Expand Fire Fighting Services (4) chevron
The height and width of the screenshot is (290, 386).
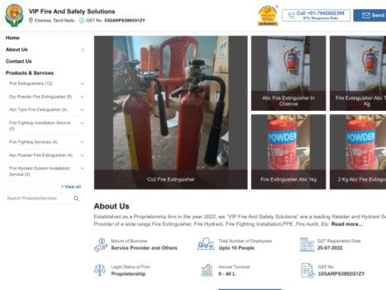click(x=82, y=142)
